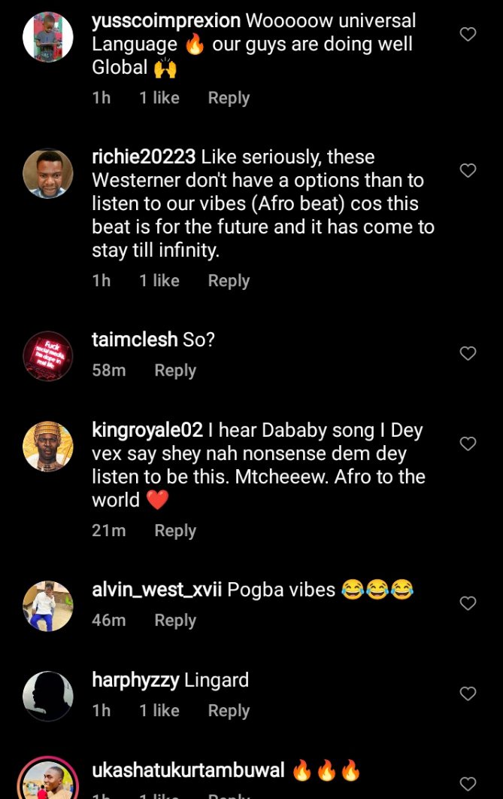This screenshot has height=799, width=503.
Task: Like ukashatukurtambuwal's fire emoji comment
Action: 468,783
